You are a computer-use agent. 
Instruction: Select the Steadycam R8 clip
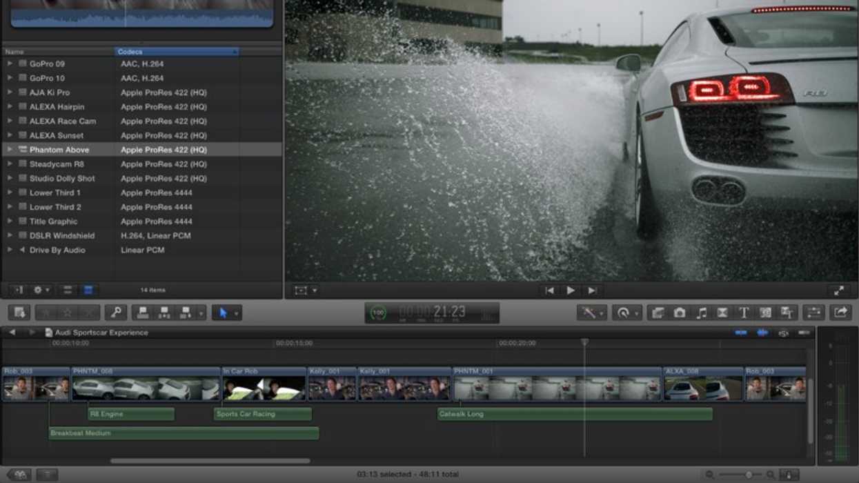[141, 164]
